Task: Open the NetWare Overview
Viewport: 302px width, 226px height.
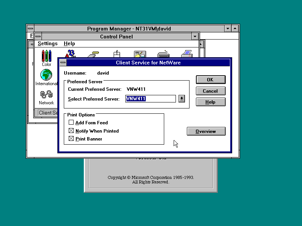Action: pyautogui.click(x=206, y=131)
